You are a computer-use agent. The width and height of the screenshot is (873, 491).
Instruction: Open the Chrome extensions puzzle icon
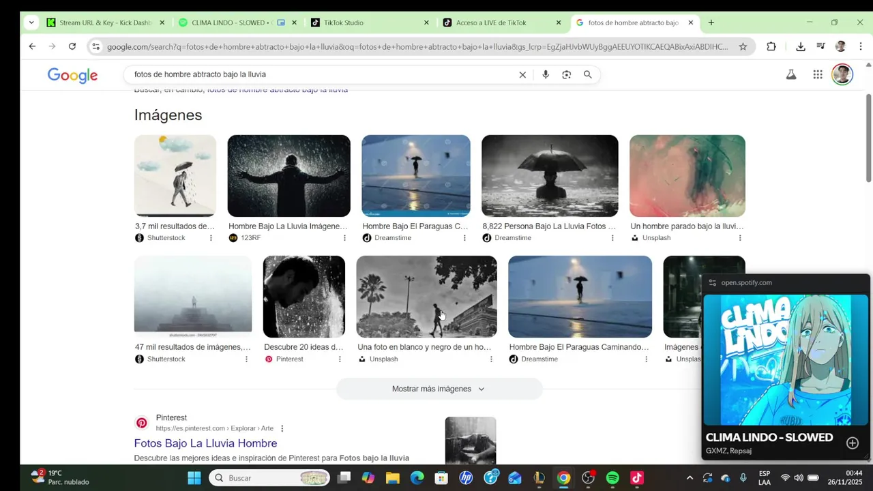pyautogui.click(x=771, y=46)
